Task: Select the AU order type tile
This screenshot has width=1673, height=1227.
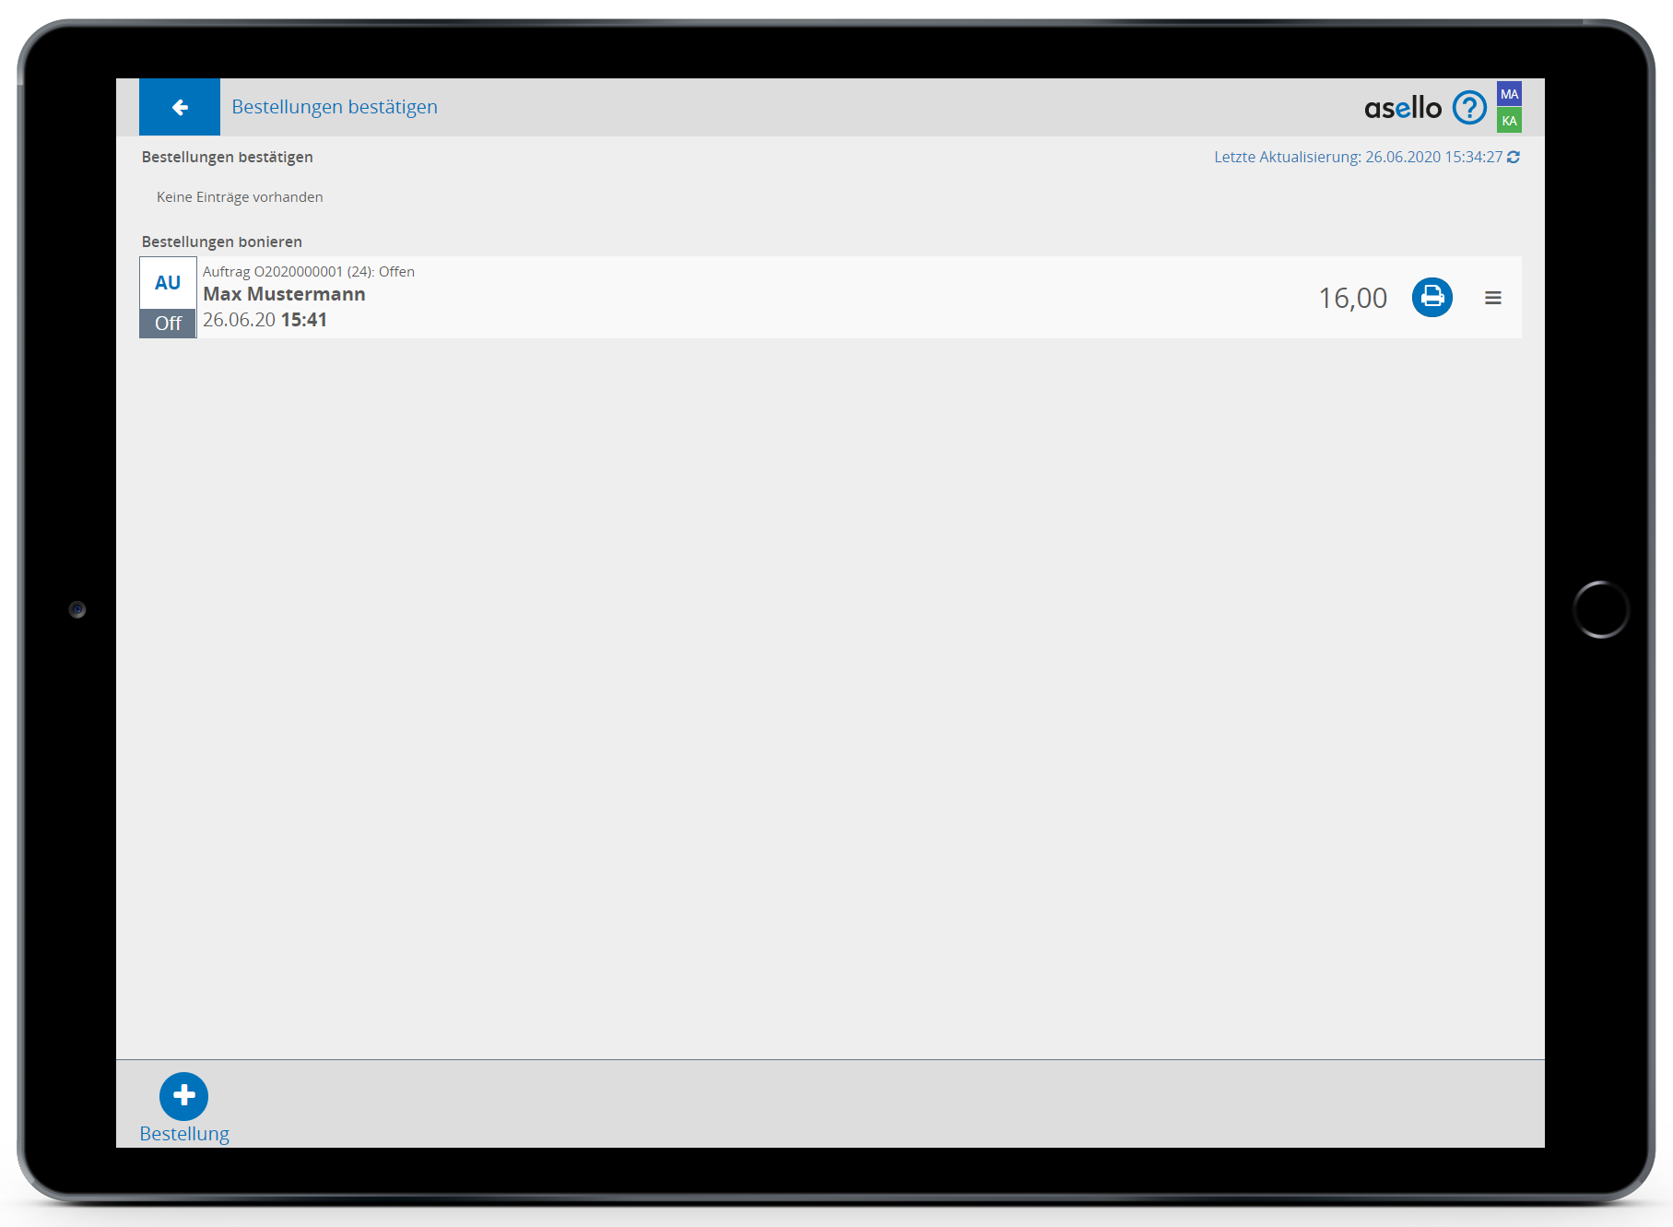Action: (168, 283)
